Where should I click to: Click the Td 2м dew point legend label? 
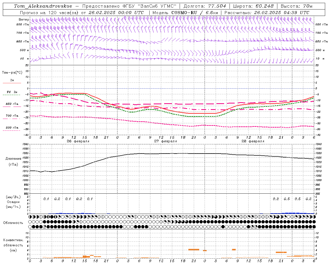pyautogui.click(x=12, y=92)
